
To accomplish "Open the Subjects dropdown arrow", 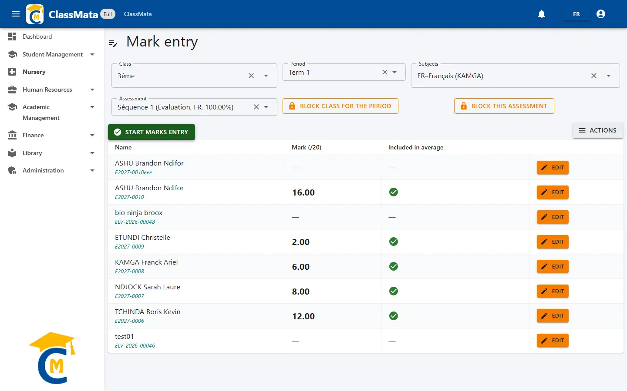I will click(609, 76).
